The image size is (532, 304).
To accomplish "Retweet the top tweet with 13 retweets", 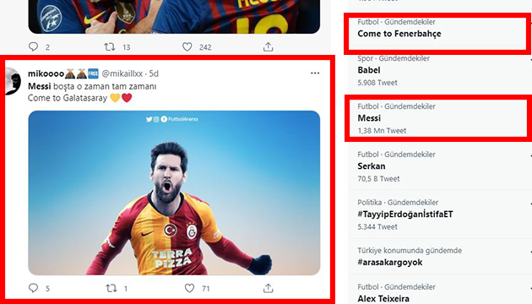I will 110,46.
